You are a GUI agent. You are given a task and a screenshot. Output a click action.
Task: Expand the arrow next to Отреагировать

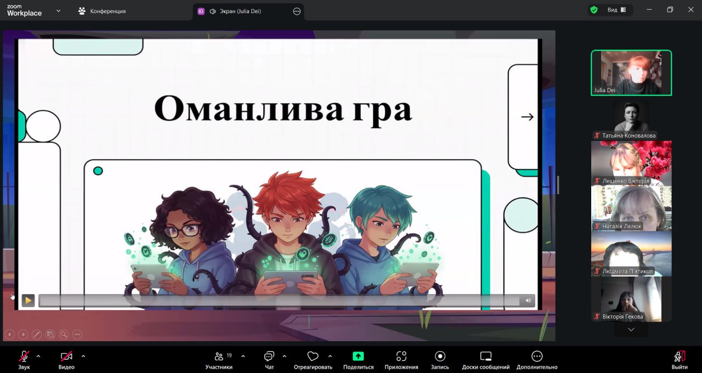click(x=330, y=356)
